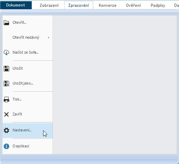Image resolution: width=179 pixels, height=164 pixels.
Task: Choose the Uložit jako... text label
Action: click(23, 83)
